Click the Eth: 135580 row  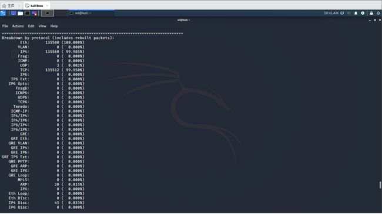52,43
